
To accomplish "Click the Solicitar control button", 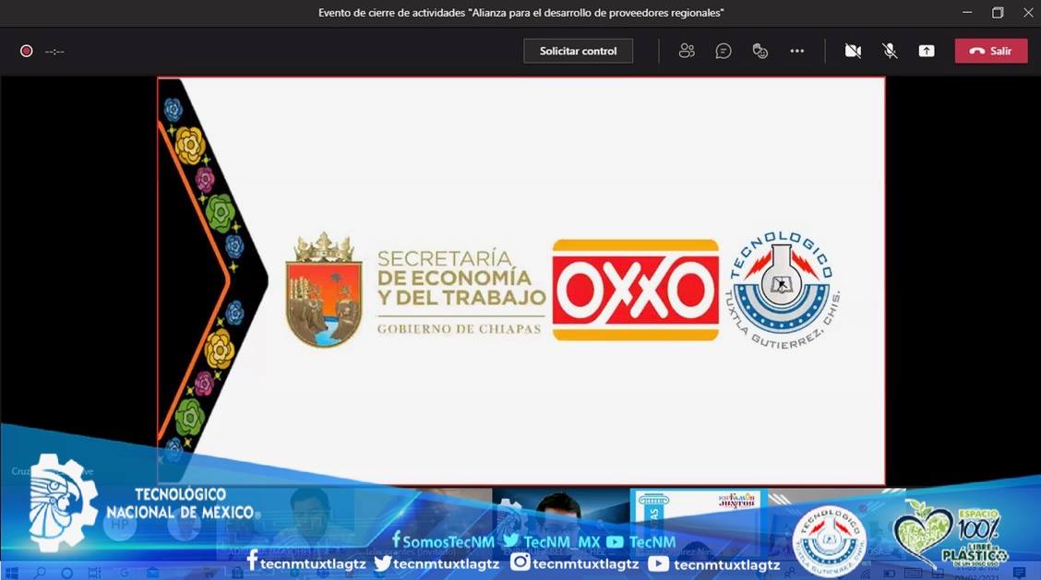I will click(x=578, y=51).
